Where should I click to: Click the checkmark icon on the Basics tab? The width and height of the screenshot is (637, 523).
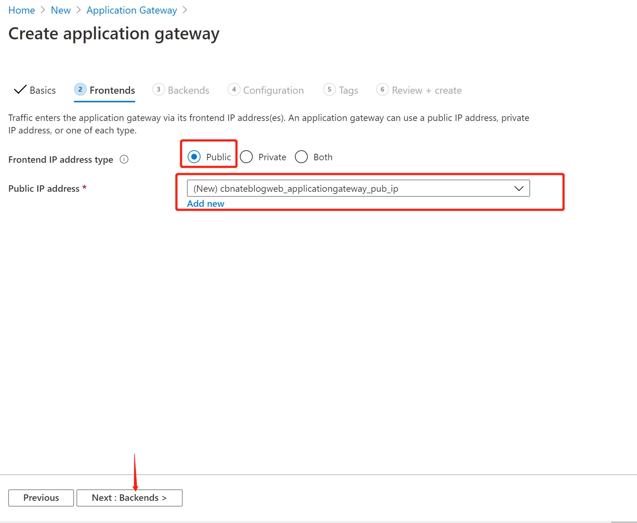pos(20,89)
